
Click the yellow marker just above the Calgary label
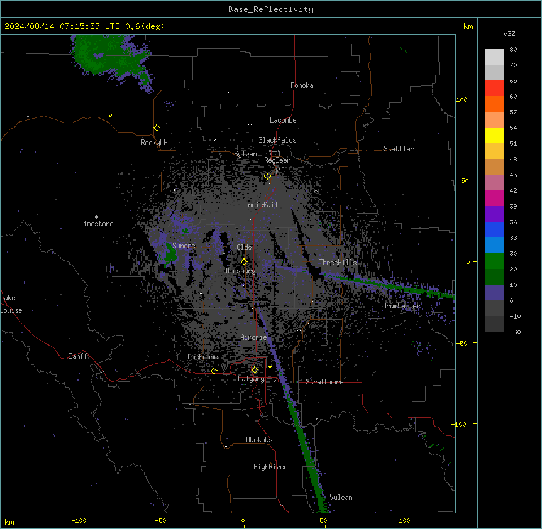[x=255, y=370]
